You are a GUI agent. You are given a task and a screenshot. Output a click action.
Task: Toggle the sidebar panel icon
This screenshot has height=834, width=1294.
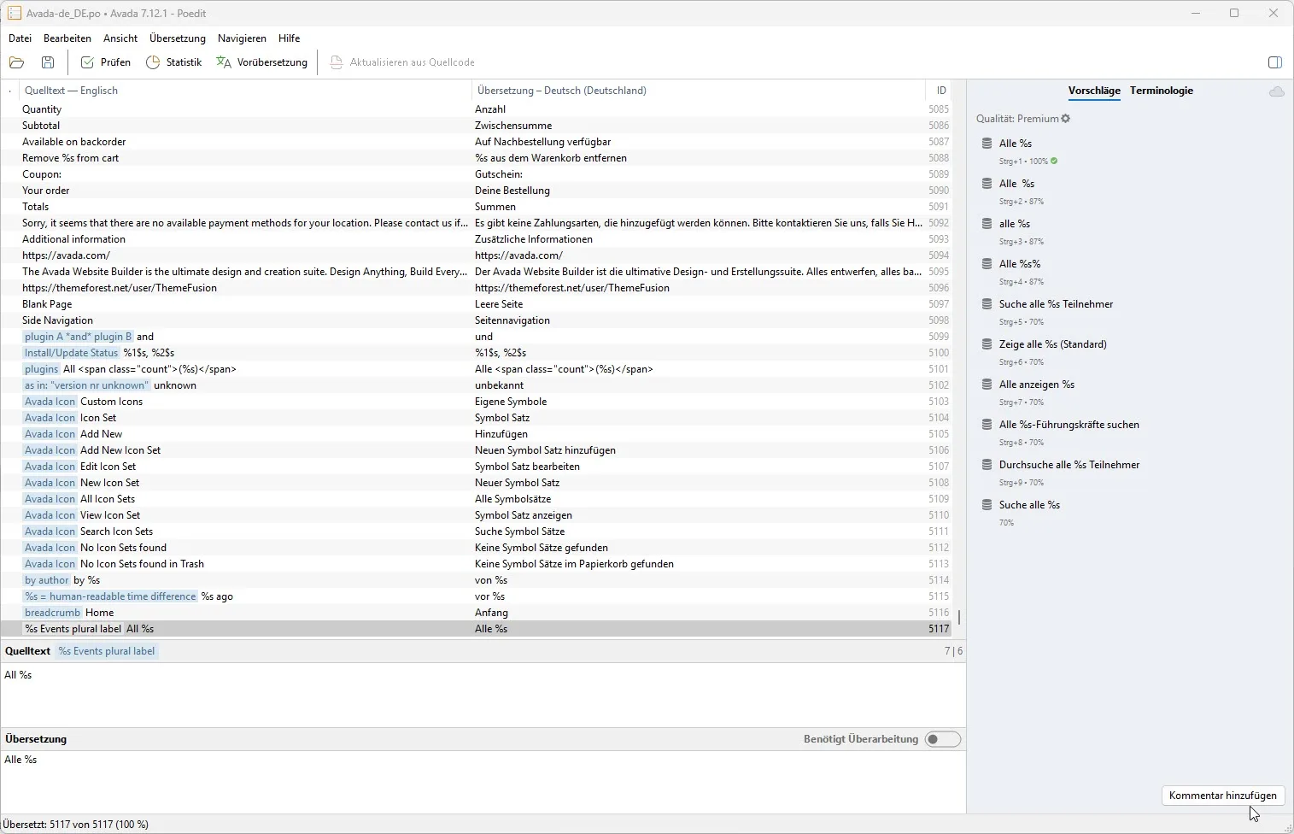[1274, 62]
